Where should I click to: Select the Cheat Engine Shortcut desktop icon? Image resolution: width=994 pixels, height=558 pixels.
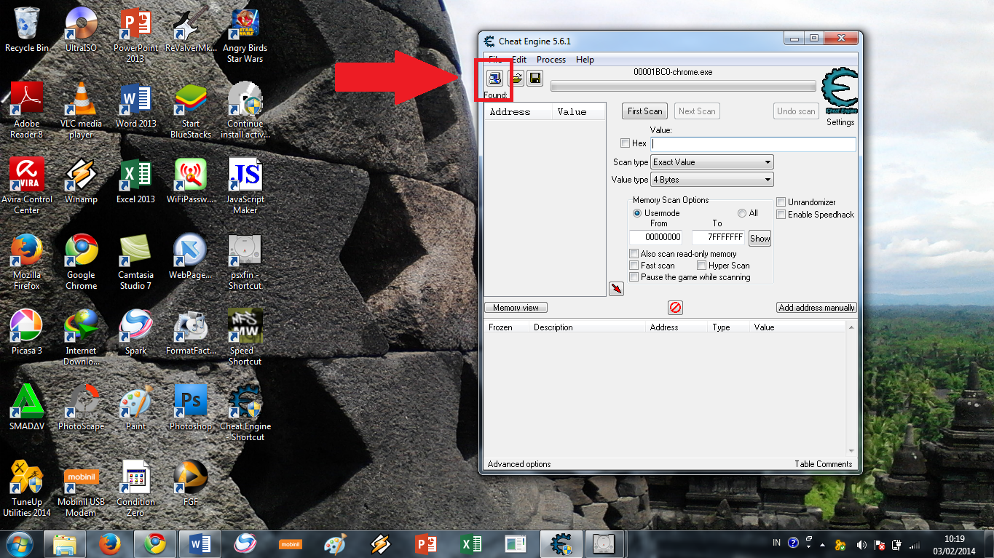pyautogui.click(x=245, y=413)
